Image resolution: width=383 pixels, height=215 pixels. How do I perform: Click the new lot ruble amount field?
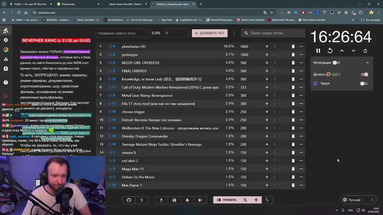176,33
